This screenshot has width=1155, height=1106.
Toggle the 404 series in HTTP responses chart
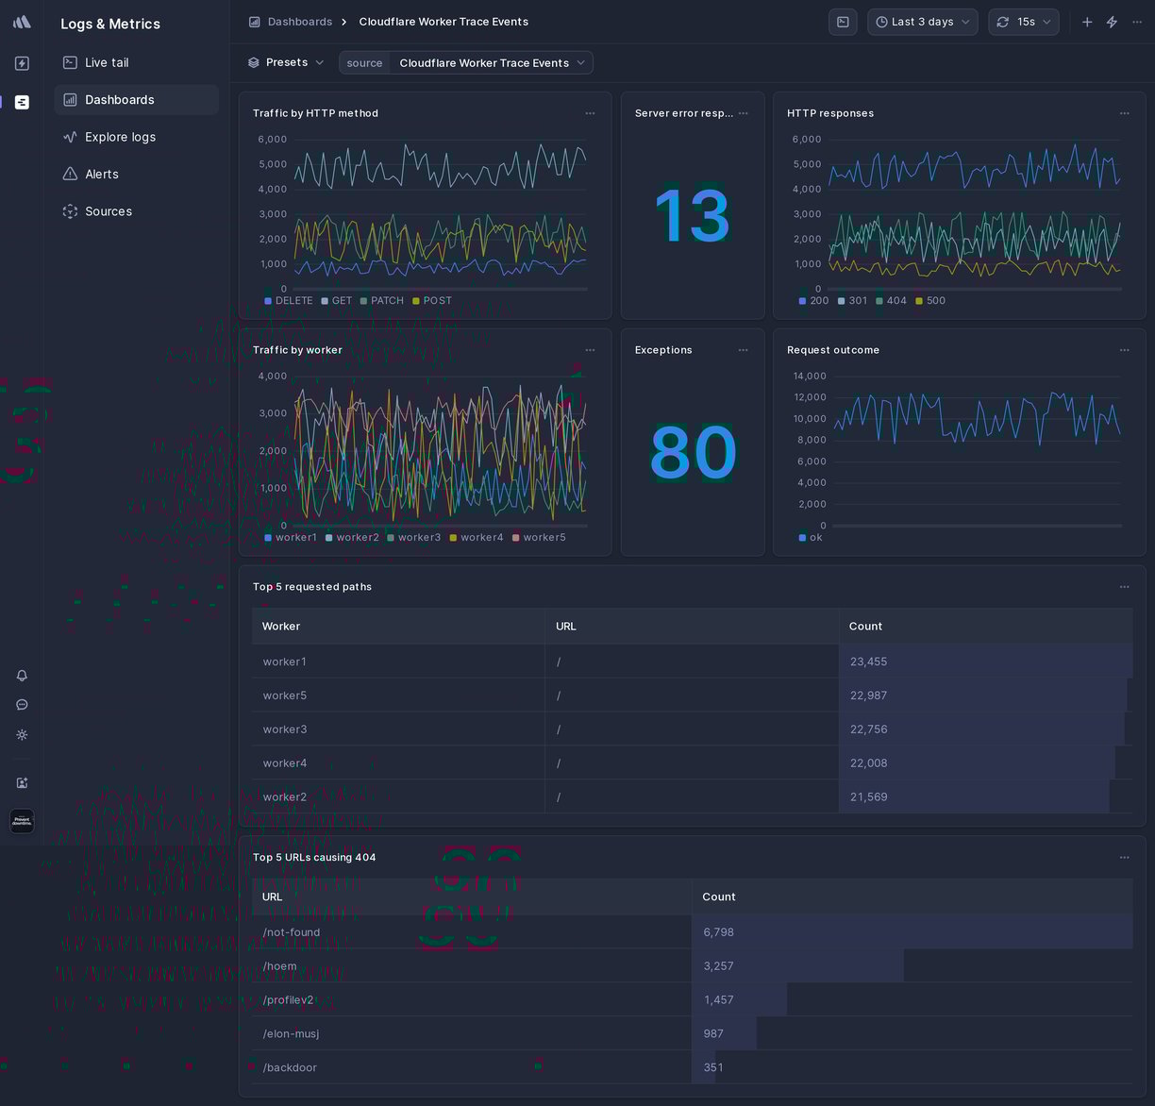tap(893, 300)
